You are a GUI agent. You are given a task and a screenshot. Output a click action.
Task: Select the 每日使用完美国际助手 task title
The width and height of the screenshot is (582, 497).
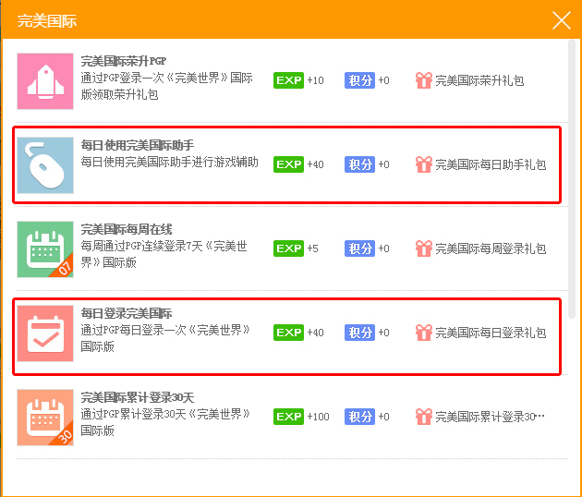[138, 145]
